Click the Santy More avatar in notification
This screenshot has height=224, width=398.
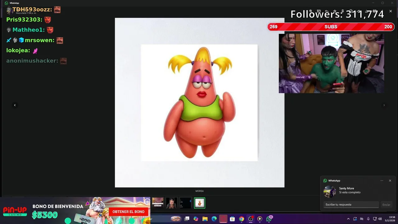(330, 192)
